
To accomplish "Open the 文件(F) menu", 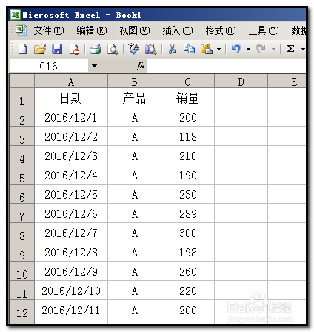I will 49,30.
